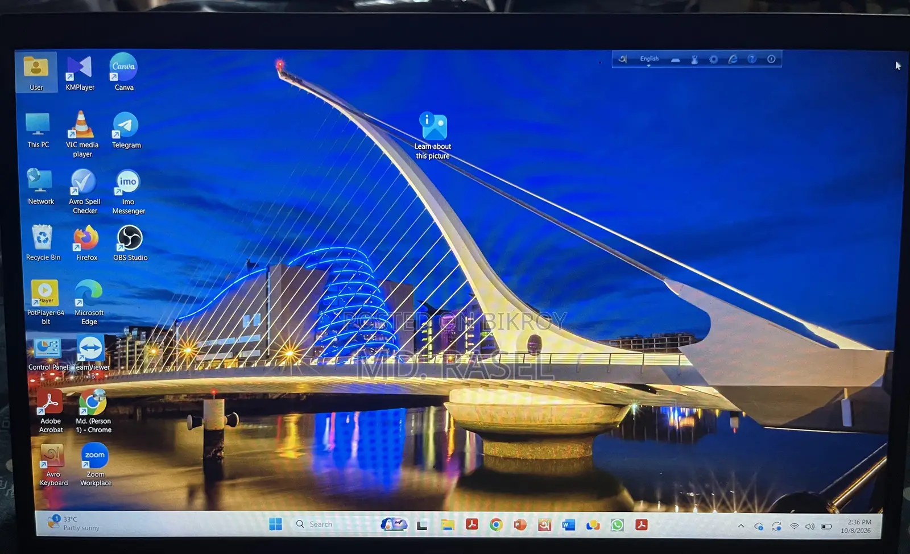Launch OBS Studio from the desktop
The image size is (910, 554).
pos(130,243)
